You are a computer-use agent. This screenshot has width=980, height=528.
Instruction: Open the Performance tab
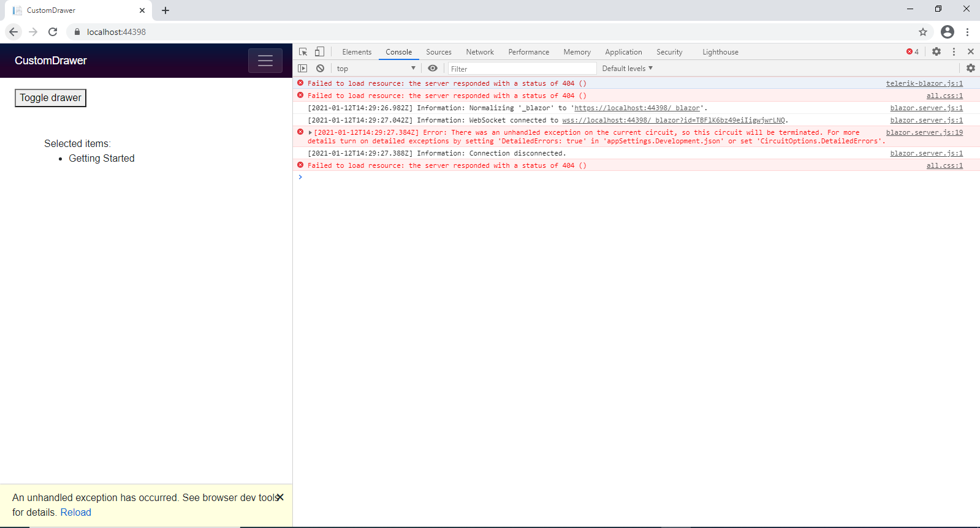coord(529,52)
